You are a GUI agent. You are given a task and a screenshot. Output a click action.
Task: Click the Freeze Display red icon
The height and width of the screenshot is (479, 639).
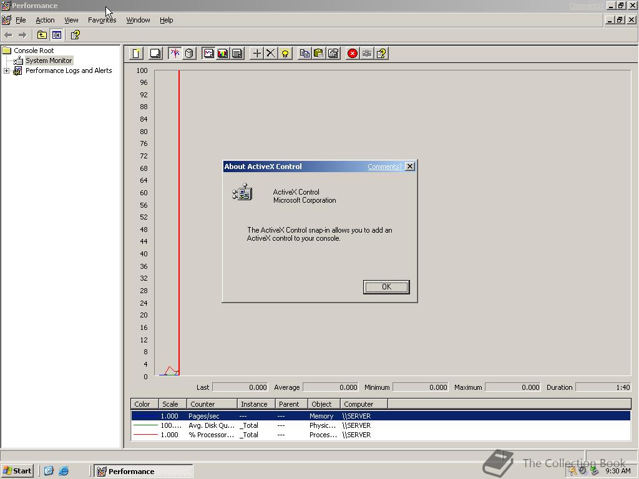click(353, 54)
